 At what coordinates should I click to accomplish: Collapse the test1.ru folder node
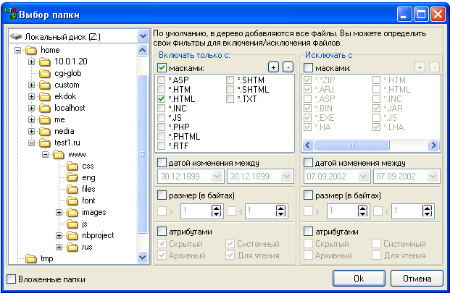[x=32, y=143]
